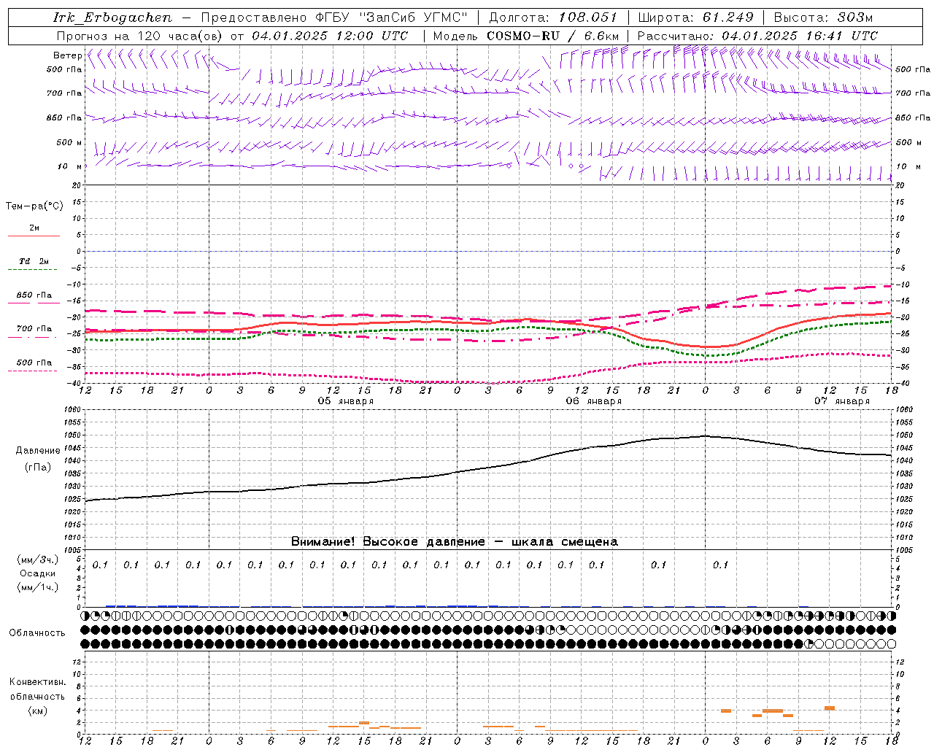Image resolution: width=934 pixels, height=747 pixels.
Task: Click the "05 января" date label
Action: [x=345, y=401]
